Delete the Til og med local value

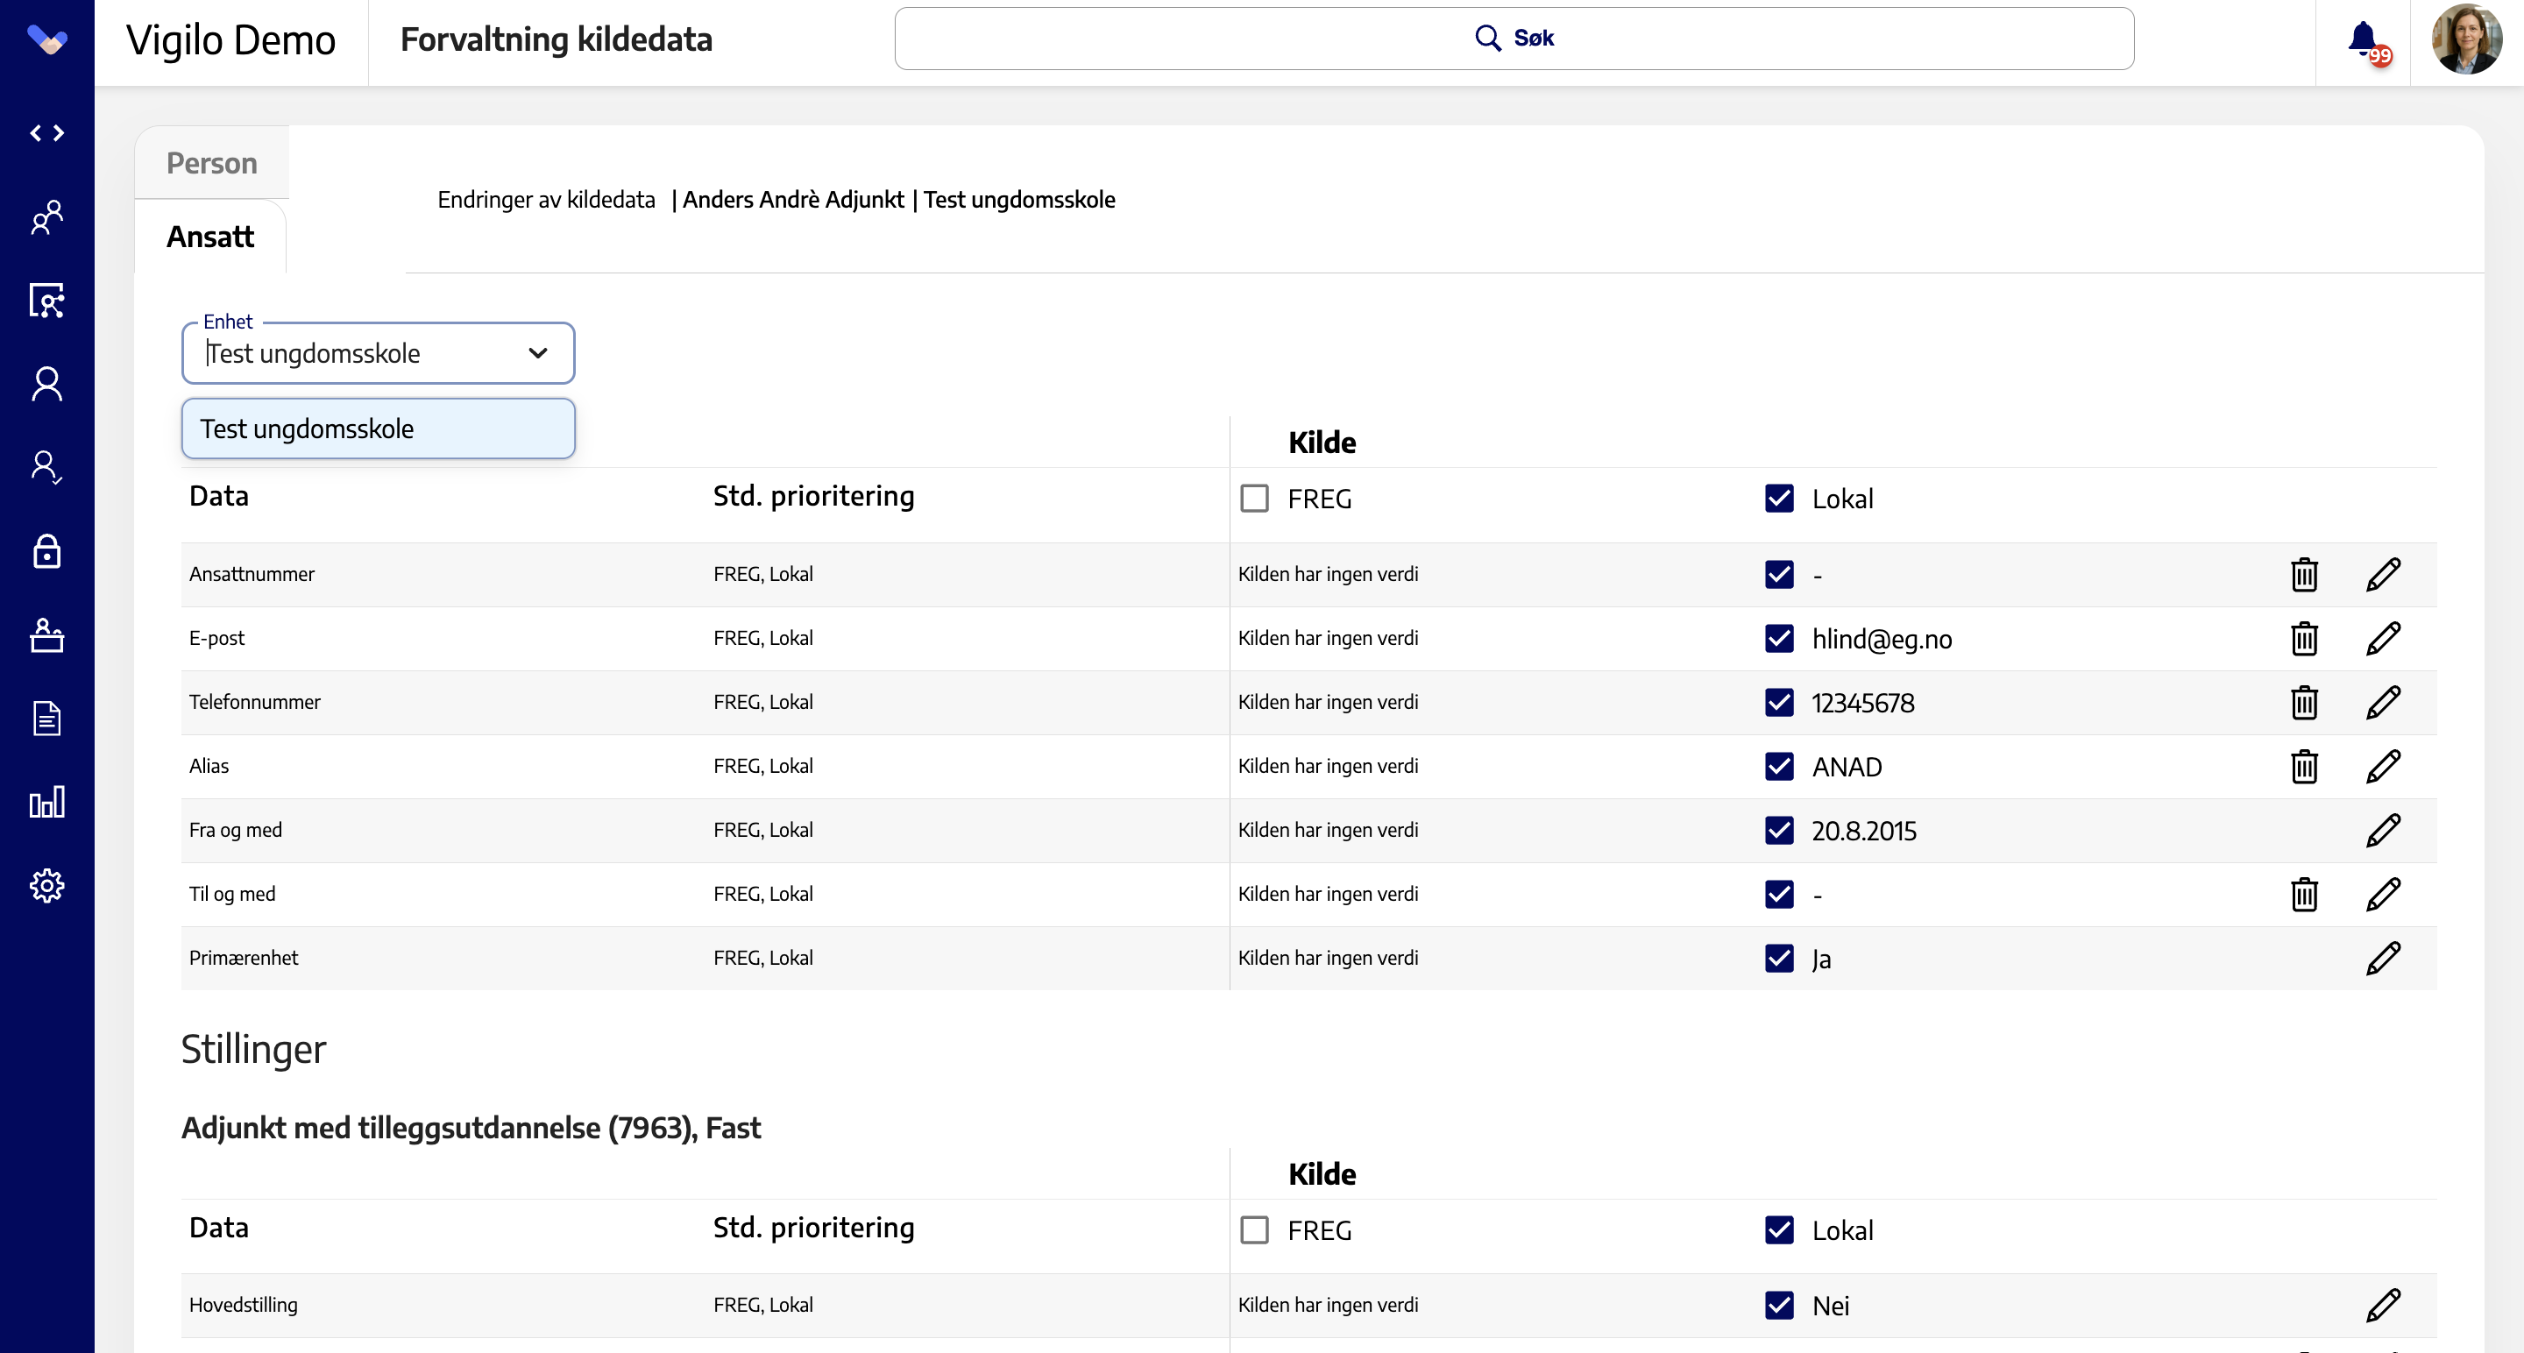pos(2303,895)
